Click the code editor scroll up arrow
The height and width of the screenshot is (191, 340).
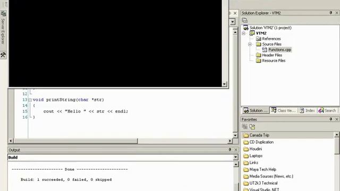[x=235, y=32]
